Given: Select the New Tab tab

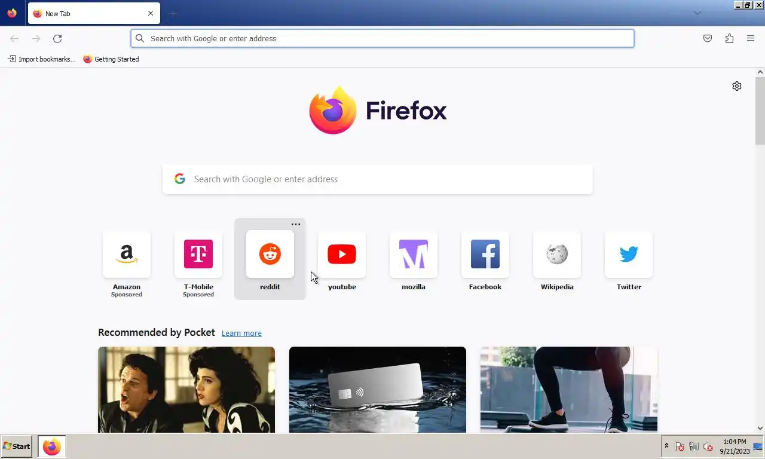Looking at the screenshot, I should pyautogui.click(x=94, y=13).
